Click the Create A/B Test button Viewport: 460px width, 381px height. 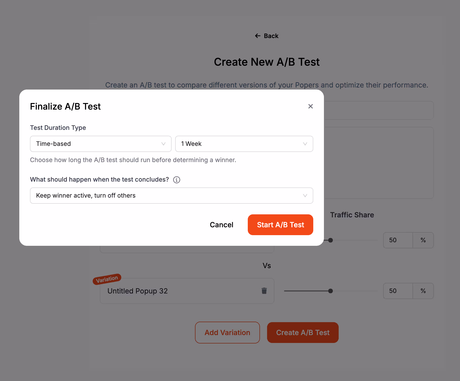tap(303, 332)
